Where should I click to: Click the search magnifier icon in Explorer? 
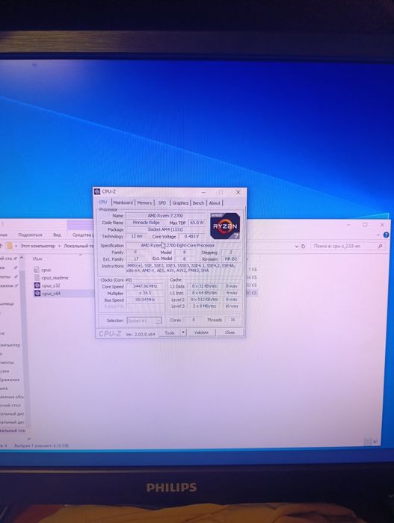coord(380,246)
